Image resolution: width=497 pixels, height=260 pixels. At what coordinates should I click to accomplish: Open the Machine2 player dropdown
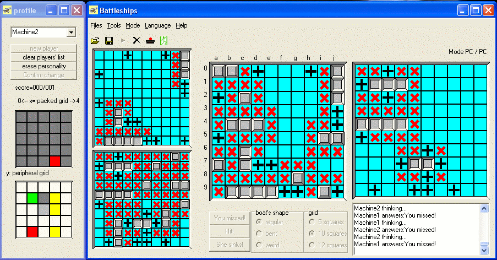click(70, 33)
